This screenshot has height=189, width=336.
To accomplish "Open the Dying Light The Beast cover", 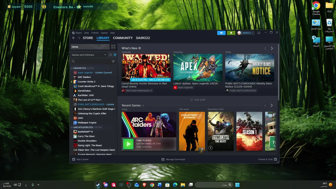I will pyautogui.click(x=221, y=131).
